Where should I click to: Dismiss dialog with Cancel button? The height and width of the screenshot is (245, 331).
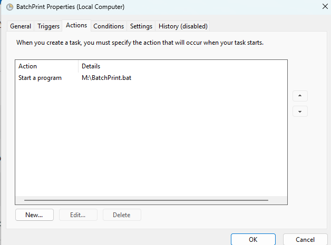pos(305,239)
